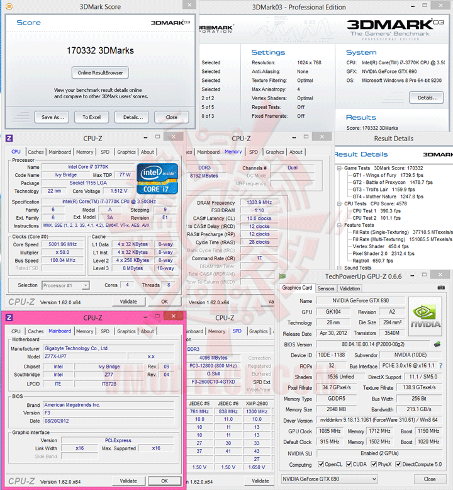Image resolution: width=453 pixels, height=490 pixels.
Task: Click the CAS# Latency 10.0 clocks value
Action: click(259, 219)
